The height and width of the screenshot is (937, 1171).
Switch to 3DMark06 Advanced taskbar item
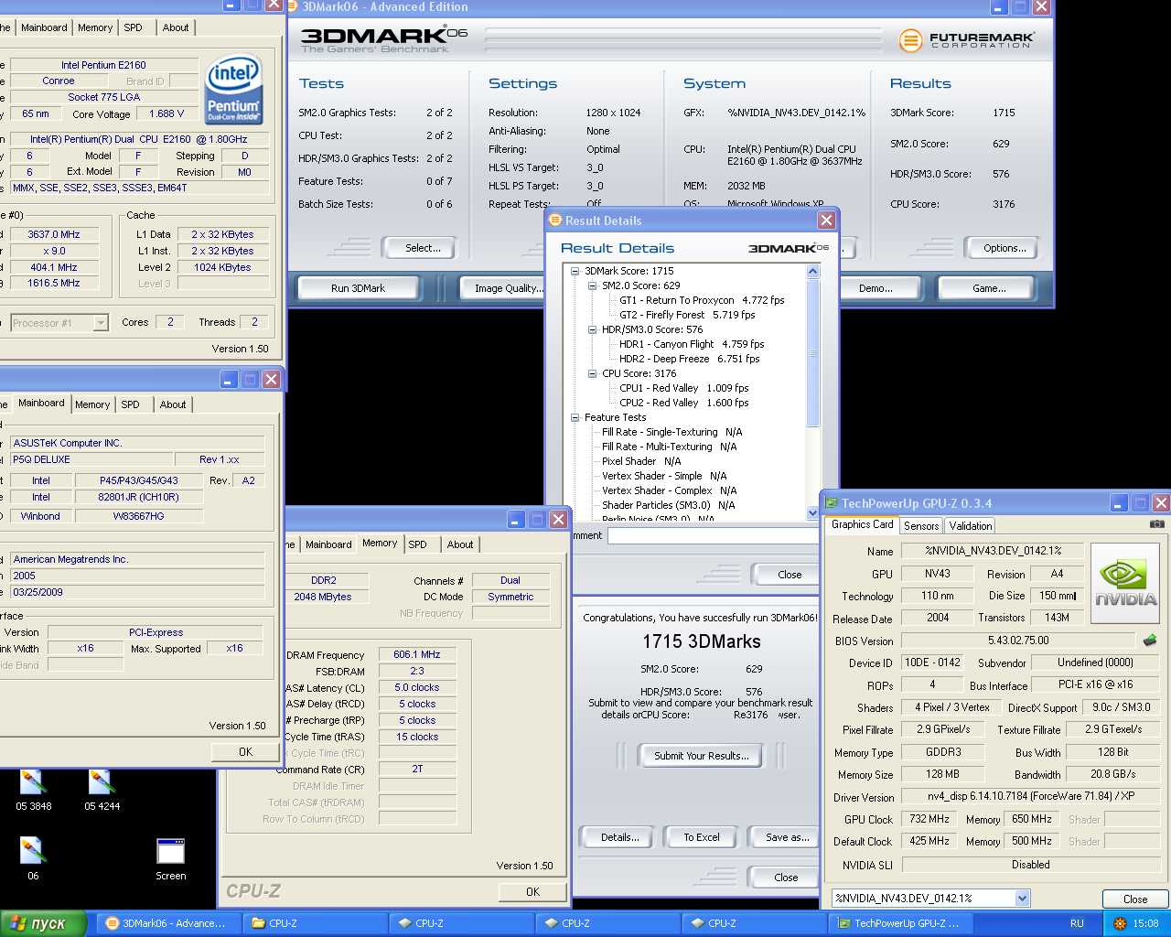click(167, 923)
